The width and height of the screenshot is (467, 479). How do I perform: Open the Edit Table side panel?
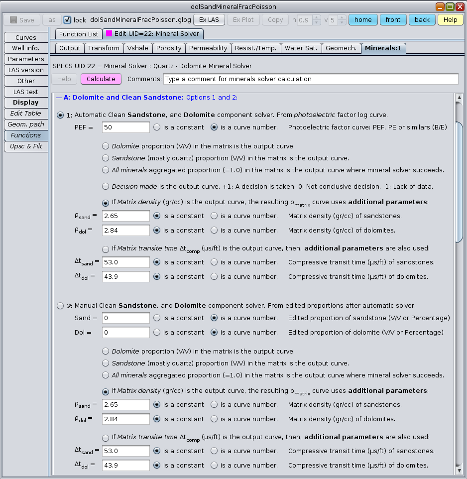[x=26, y=114]
